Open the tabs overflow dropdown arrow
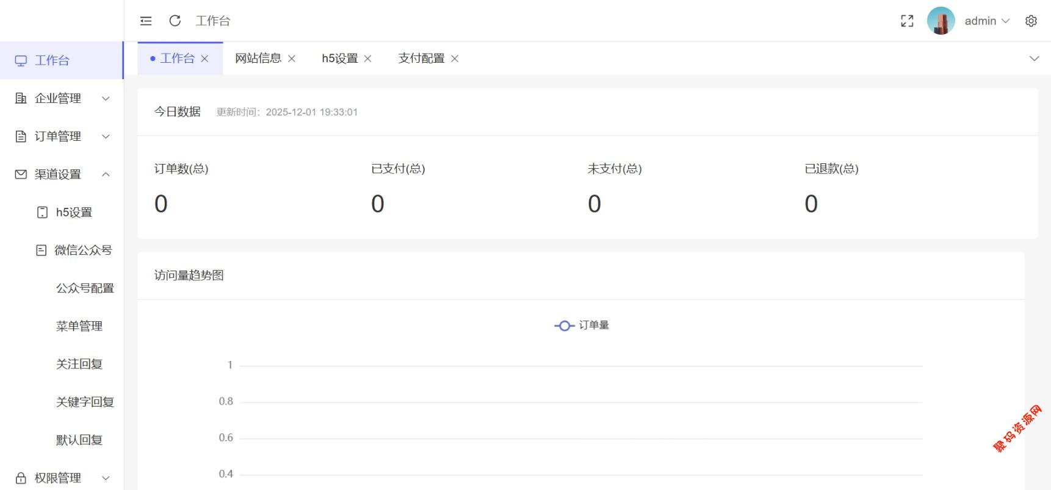Screen dimensions: 1051x490 [1034, 59]
